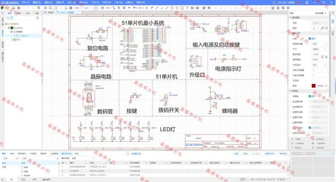This screenshot has width=336, height=182.
Task: Click the #A00C color hex field
Action: point(320,85)
